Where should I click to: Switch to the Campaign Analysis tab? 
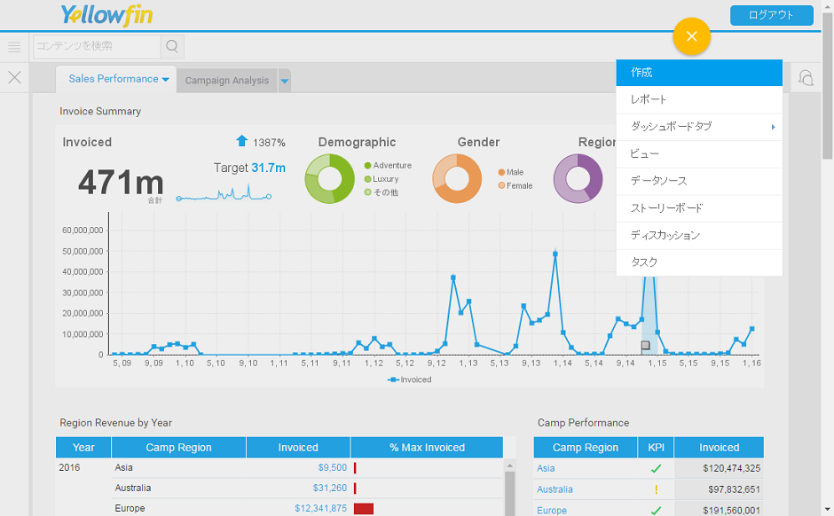click(x=227, y=81)
